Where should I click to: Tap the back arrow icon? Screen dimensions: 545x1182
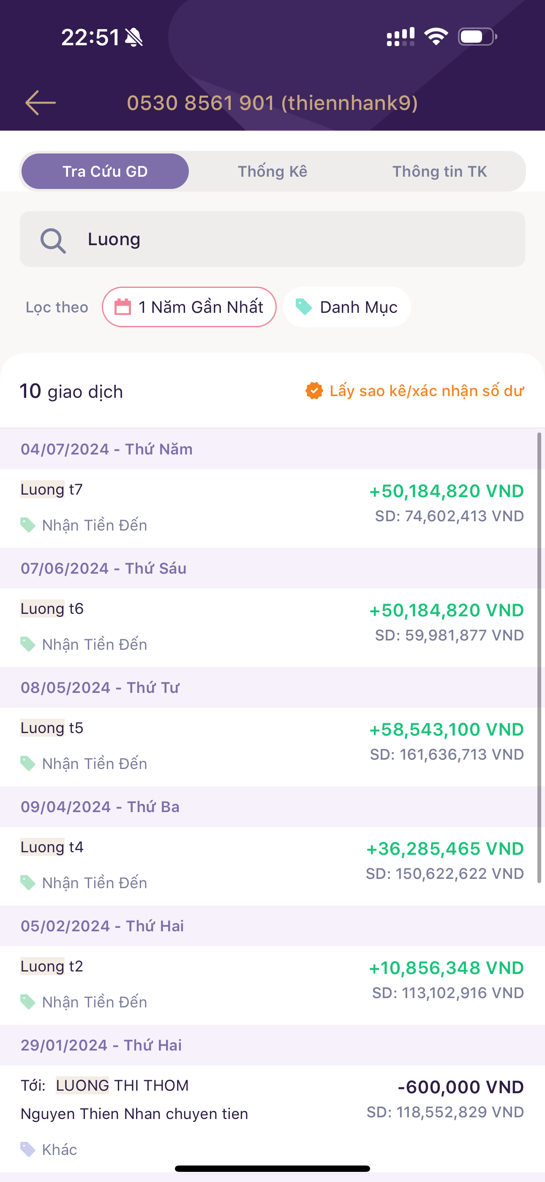tap(41, 102)
